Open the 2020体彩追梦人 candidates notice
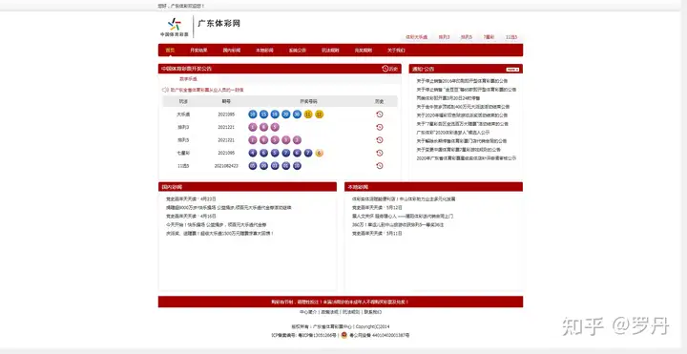 pyautogui.click(x=452, y=133)
